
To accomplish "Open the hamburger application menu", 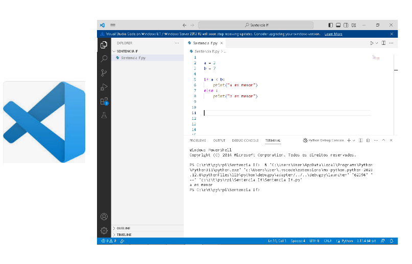I will pos(113,25).
